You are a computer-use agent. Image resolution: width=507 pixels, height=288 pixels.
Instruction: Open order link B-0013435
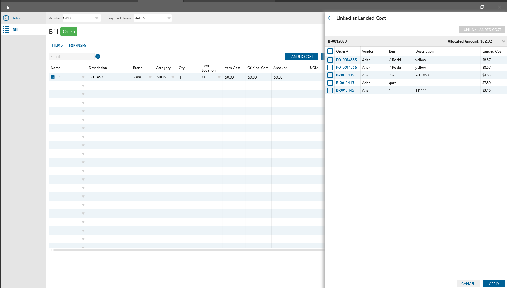pos(345,75)
